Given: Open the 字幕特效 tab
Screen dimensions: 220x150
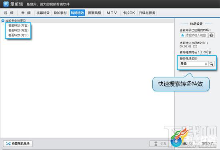Looking at the screenshot, I should point(43,13).
